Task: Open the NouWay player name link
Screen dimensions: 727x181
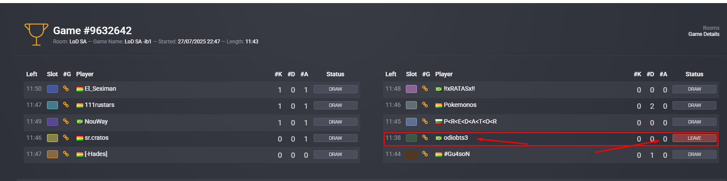Action: click(96, 121)
